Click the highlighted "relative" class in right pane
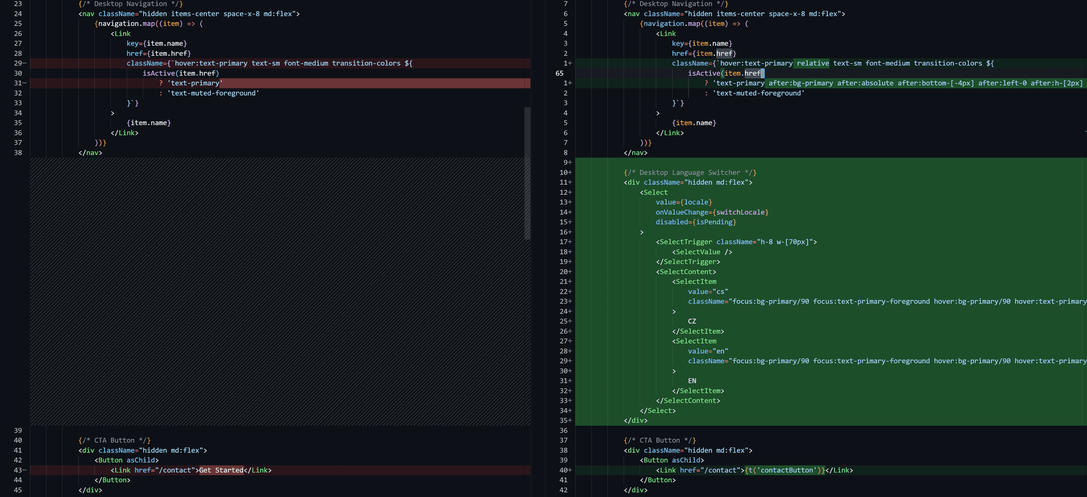The height and width of the screenshot is (497, 1087). coord(813,63)
